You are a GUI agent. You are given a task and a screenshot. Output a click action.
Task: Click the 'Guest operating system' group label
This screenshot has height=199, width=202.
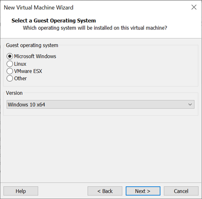coord(32,45)
